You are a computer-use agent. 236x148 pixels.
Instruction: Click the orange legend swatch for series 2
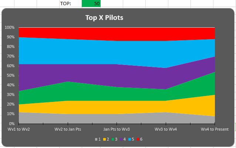pyautogui.click(x=105, y=139)
